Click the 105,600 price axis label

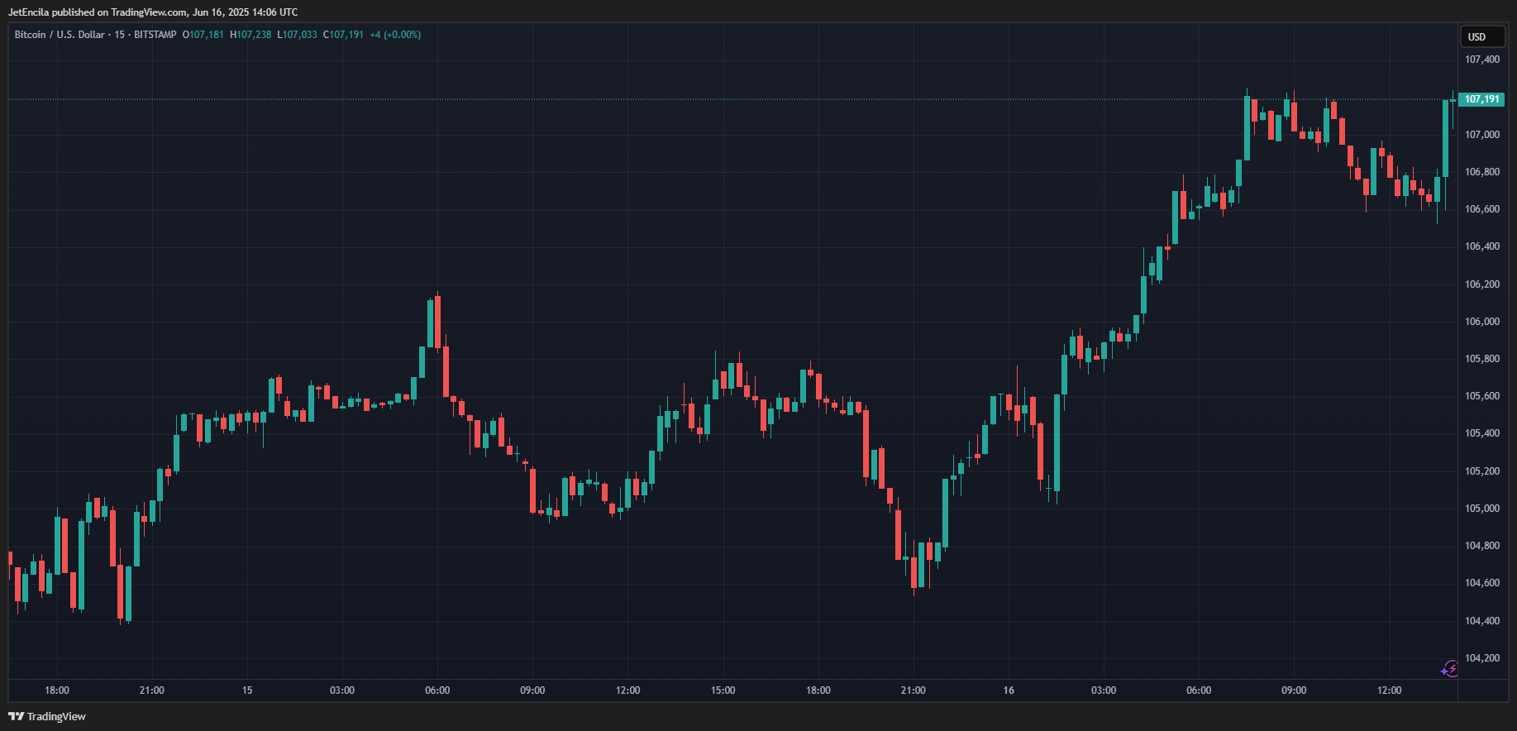pyautogui.click(x=1482, y=396)
